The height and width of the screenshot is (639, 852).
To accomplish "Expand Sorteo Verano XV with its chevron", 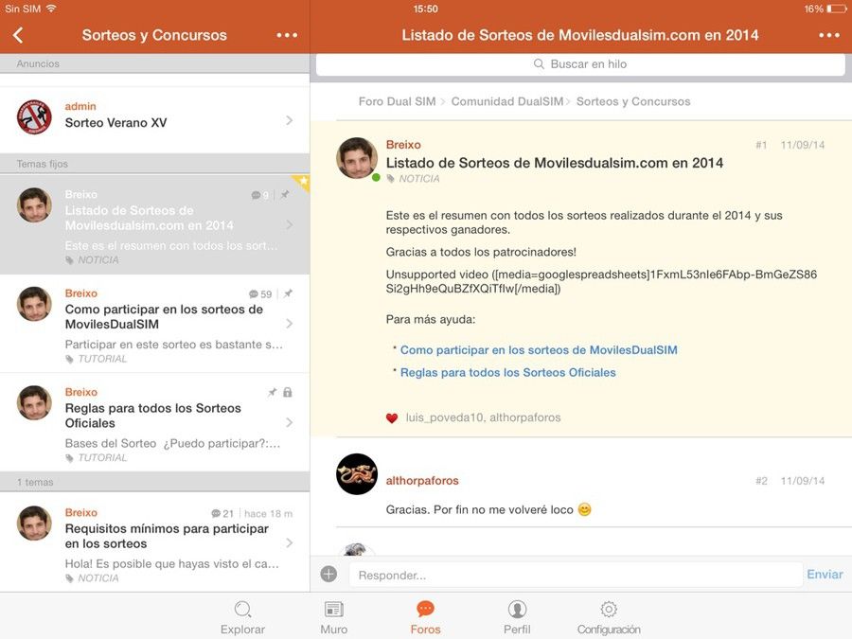I will click(289, 120).
